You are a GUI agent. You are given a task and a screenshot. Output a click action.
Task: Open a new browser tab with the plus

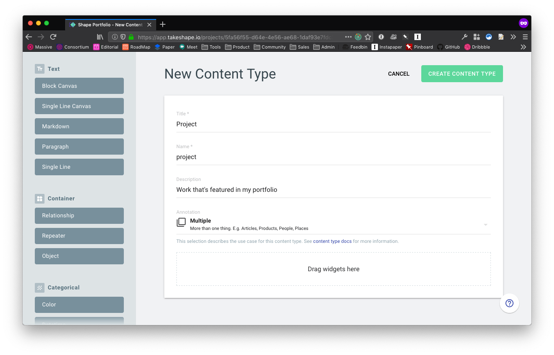pos(163,24)
